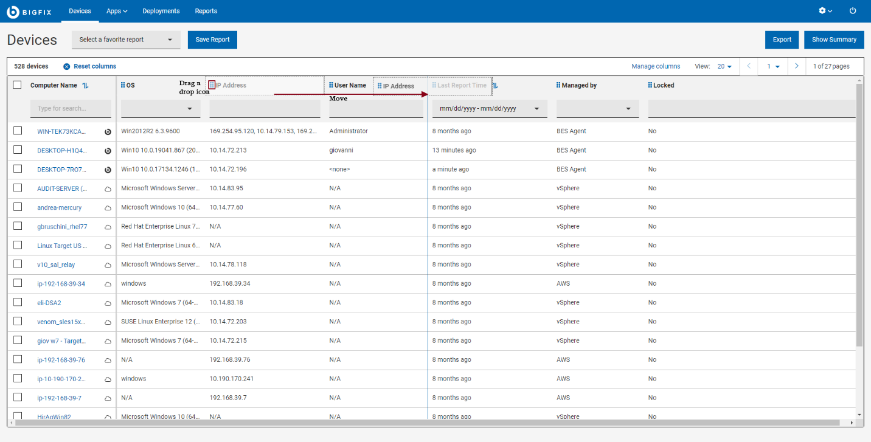Click cloud icon for venom_sles15x row
The width and height of the screenshot is (871, 442).
[108, 322]
